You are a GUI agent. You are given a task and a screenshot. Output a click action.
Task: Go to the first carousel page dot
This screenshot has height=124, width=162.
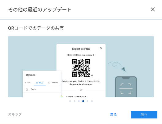70,101
